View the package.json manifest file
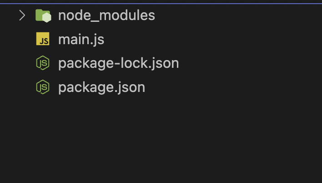Image resolution: width=322 pixels, height=183 pixels. coord(101,87)
